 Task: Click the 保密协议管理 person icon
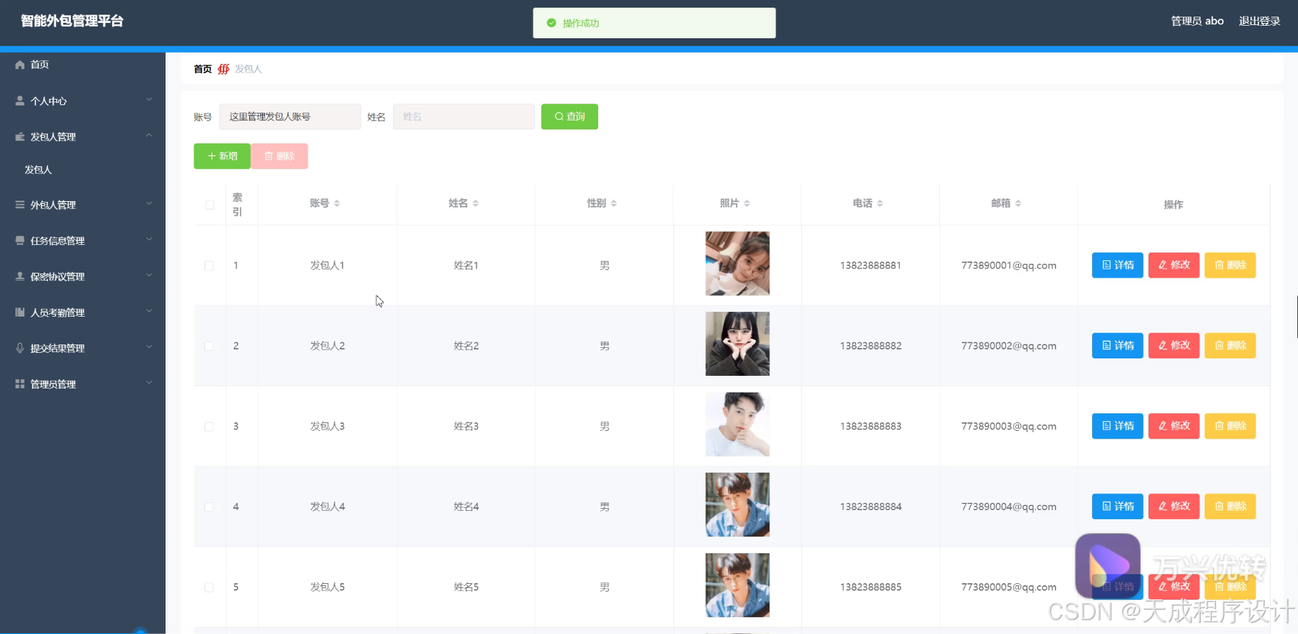click(x=19, y=276)
